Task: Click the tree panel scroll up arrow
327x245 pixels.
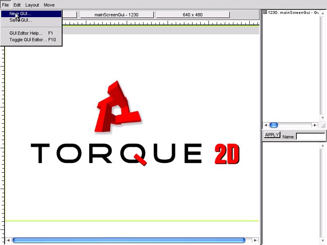Action: point(323,13)
